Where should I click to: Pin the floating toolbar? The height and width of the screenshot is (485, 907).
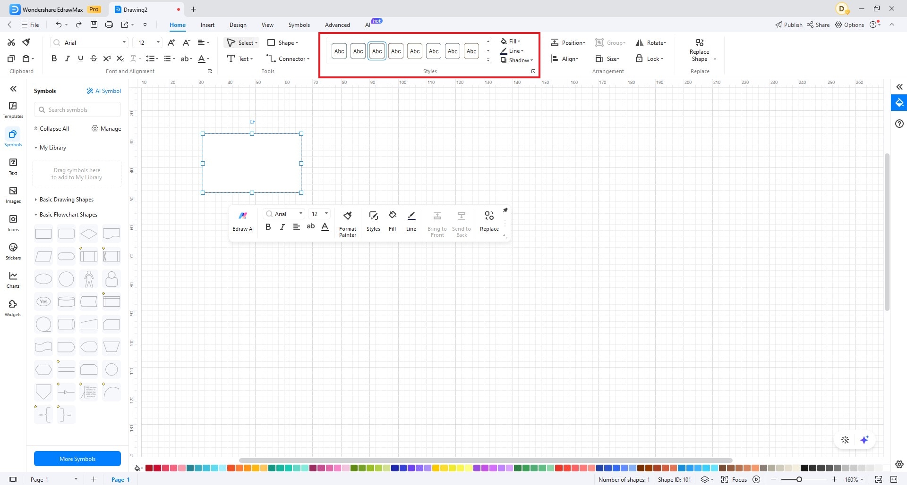tap(505, 210)
